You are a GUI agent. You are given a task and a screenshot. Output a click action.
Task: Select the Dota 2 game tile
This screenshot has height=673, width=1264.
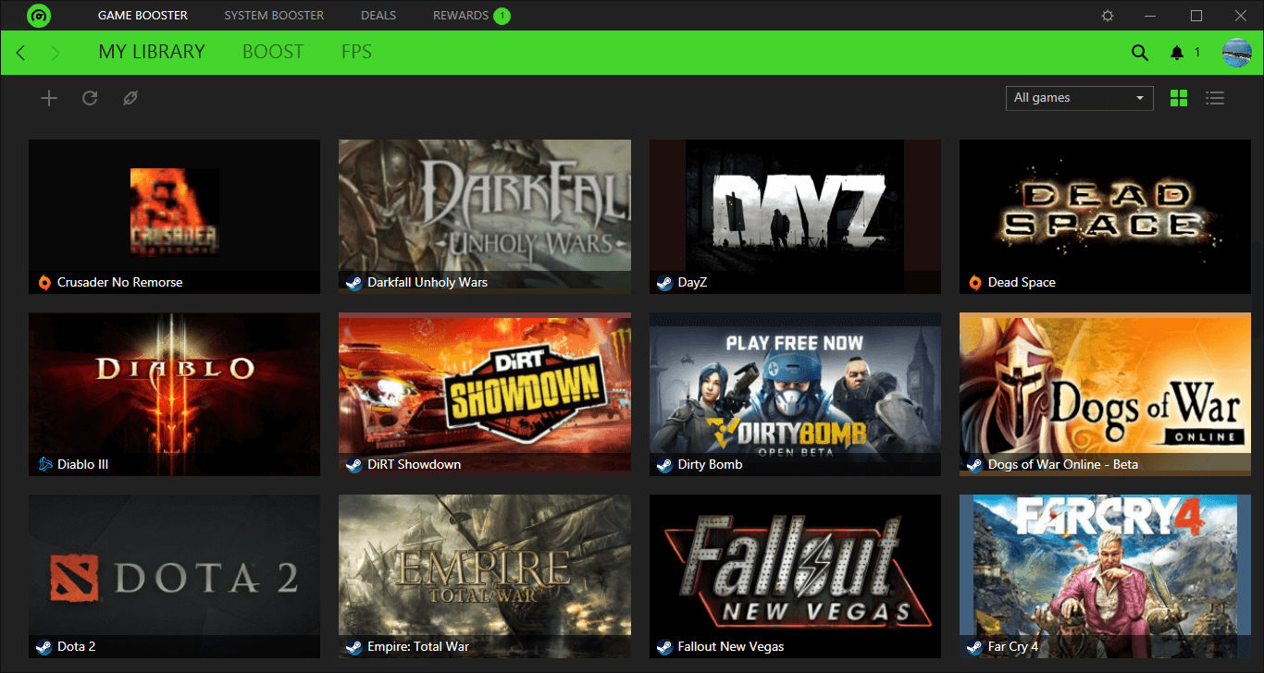174,575
